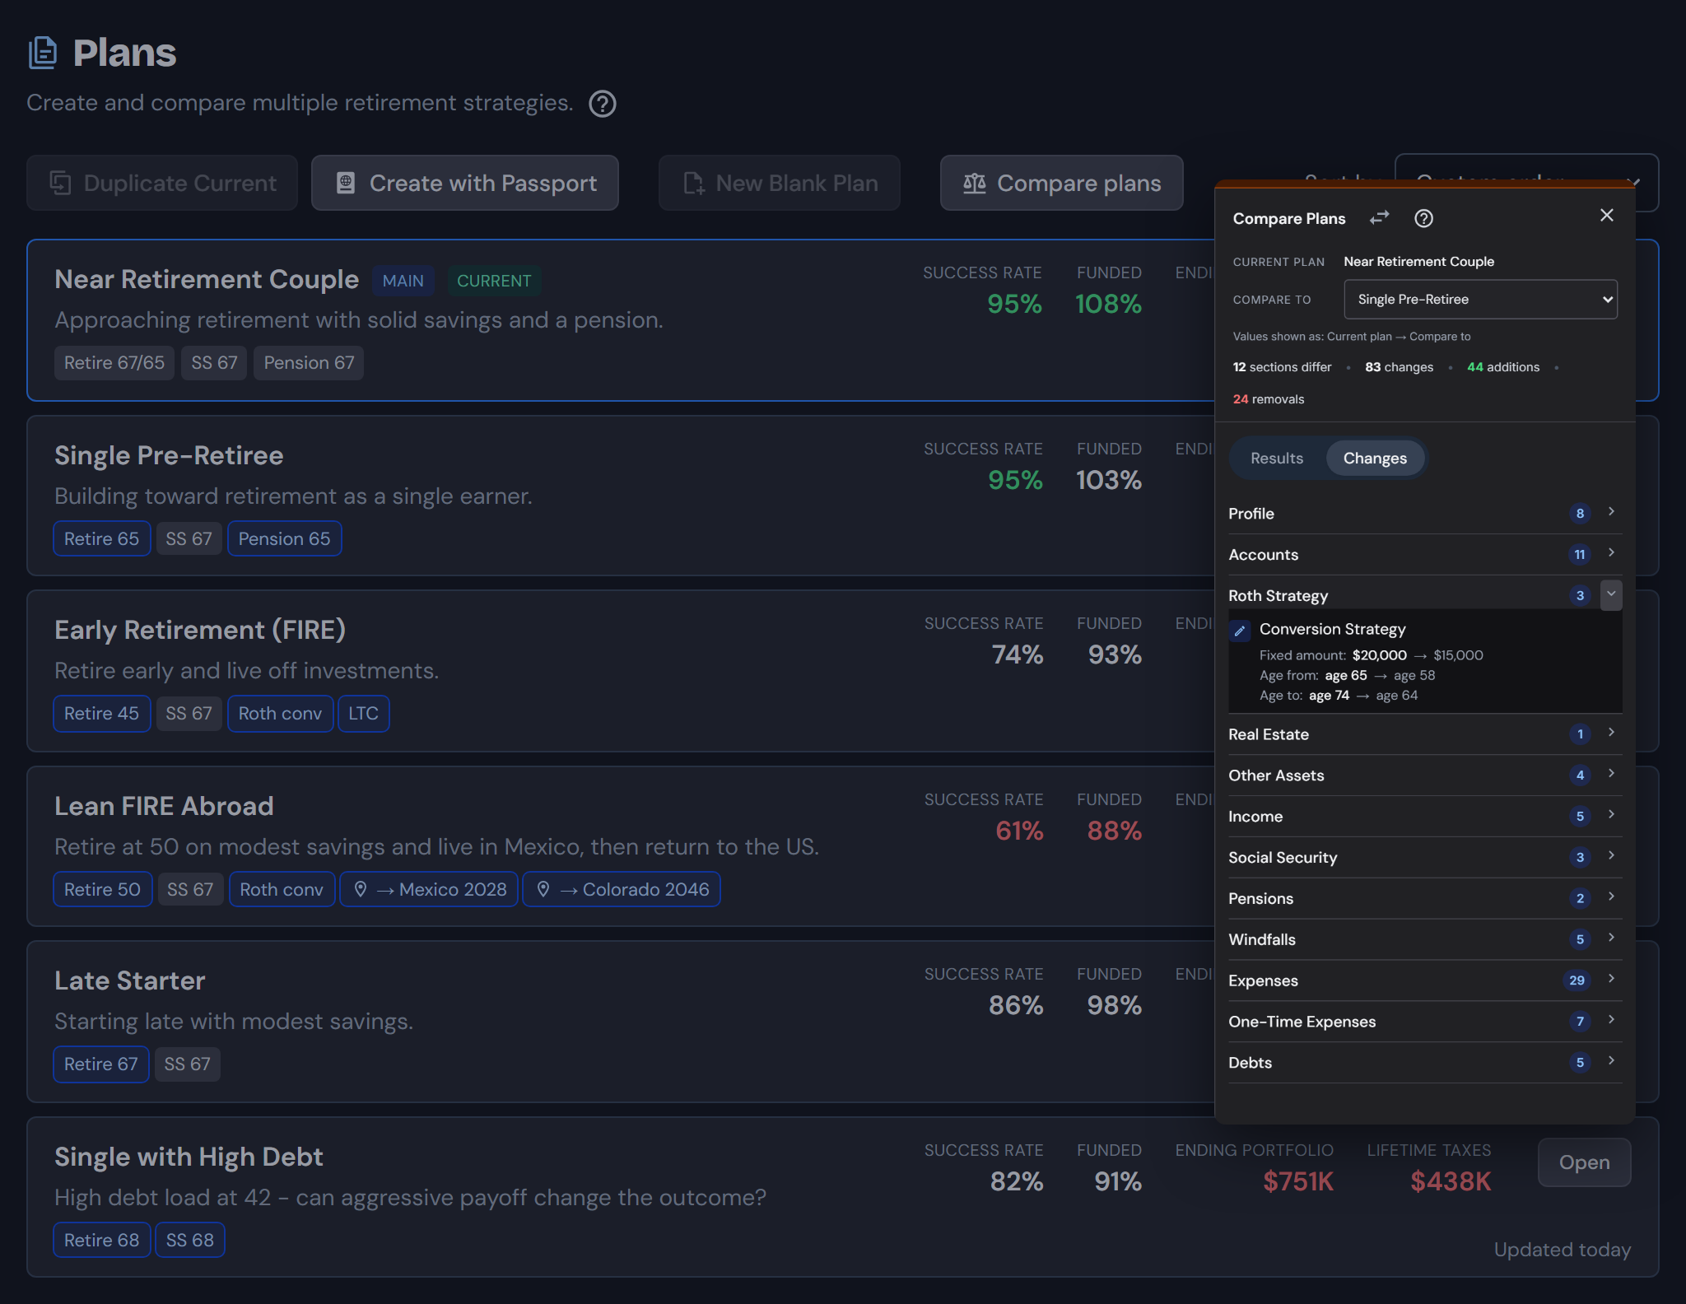This screenshot has width=1686, height=1304.
Task: Expand the Social Security section
Action: click(x=1425, y=857)
